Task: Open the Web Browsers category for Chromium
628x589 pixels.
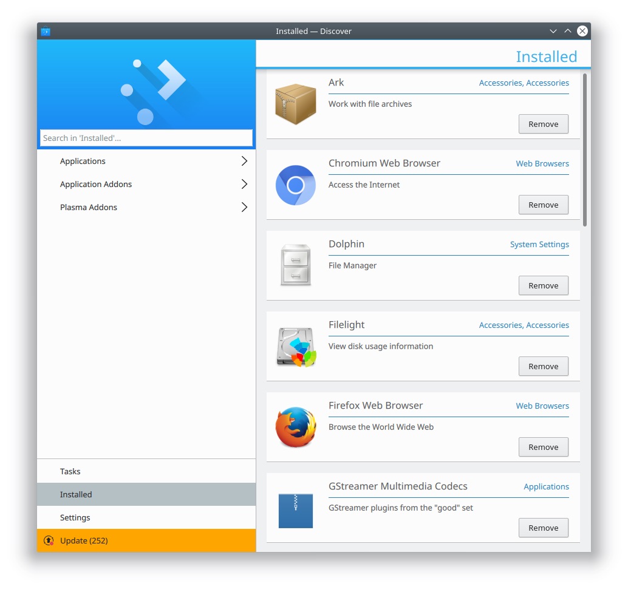Action: 542,163
